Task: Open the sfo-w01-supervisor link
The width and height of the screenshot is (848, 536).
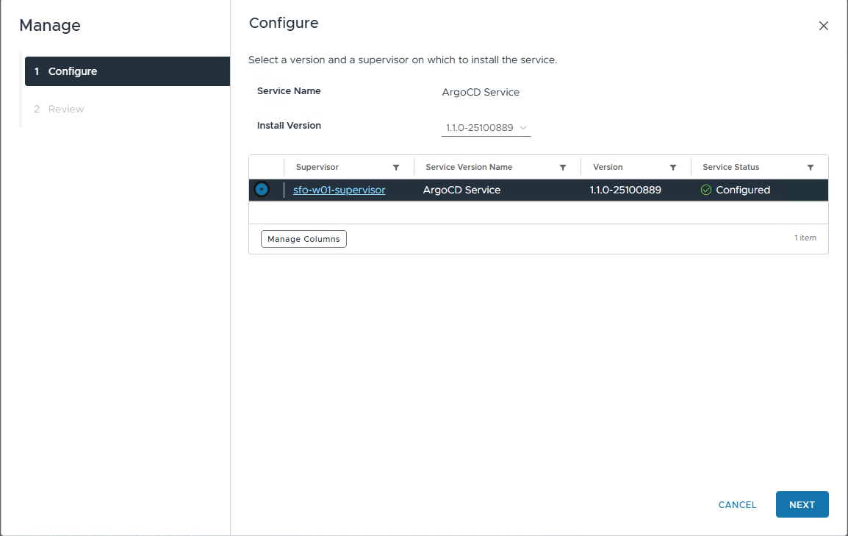Action: (x=339, y=190)
